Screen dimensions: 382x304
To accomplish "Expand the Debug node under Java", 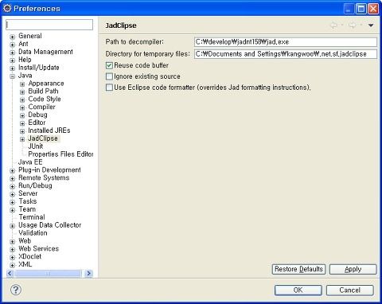I will click(22, 115).
